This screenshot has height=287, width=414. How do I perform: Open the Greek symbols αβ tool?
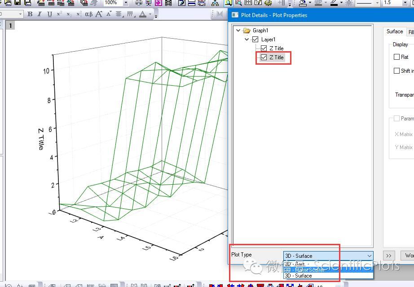click(88, 14)
